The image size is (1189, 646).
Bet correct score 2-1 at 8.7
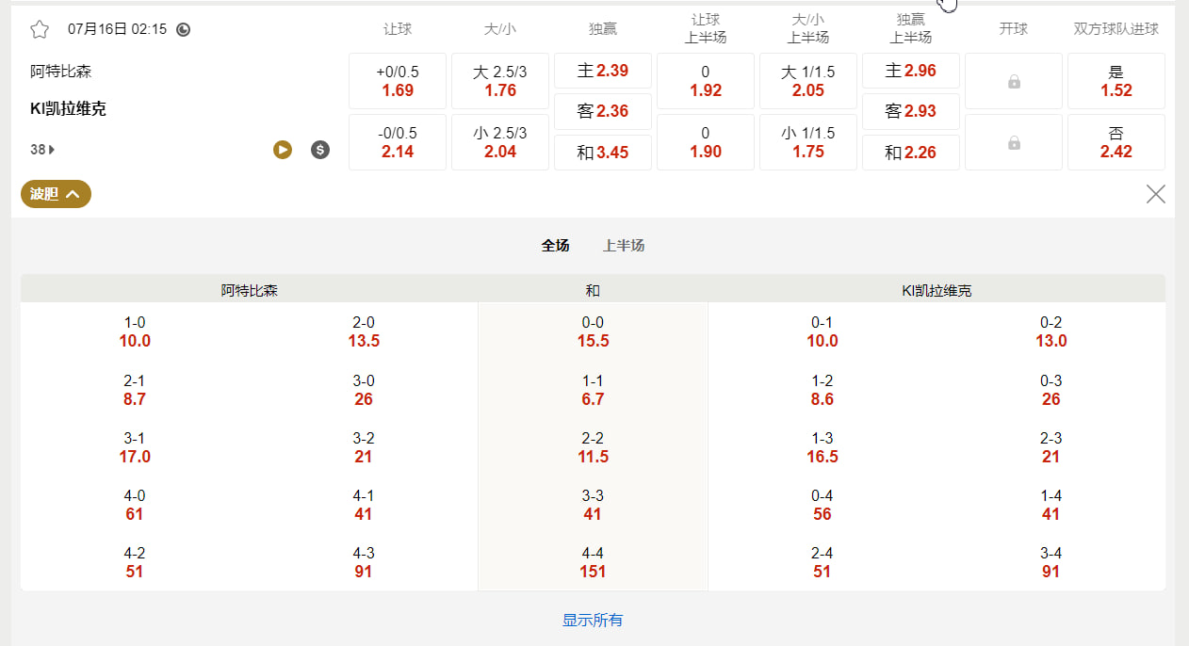tap(135, 390)
